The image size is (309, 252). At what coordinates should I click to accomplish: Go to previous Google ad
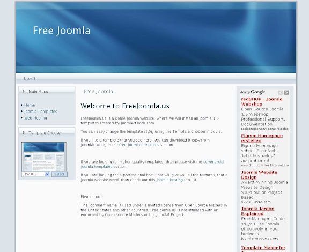tap(280, 93)
